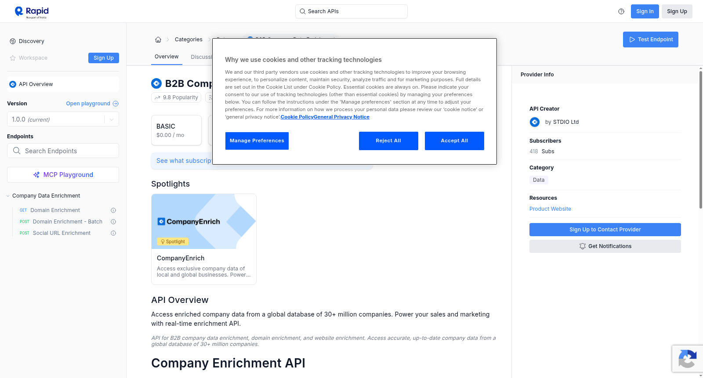This screenshot has height=378, width=703.
Task: Click the provider panel vertical scrollbar
Action: point(700,140)
